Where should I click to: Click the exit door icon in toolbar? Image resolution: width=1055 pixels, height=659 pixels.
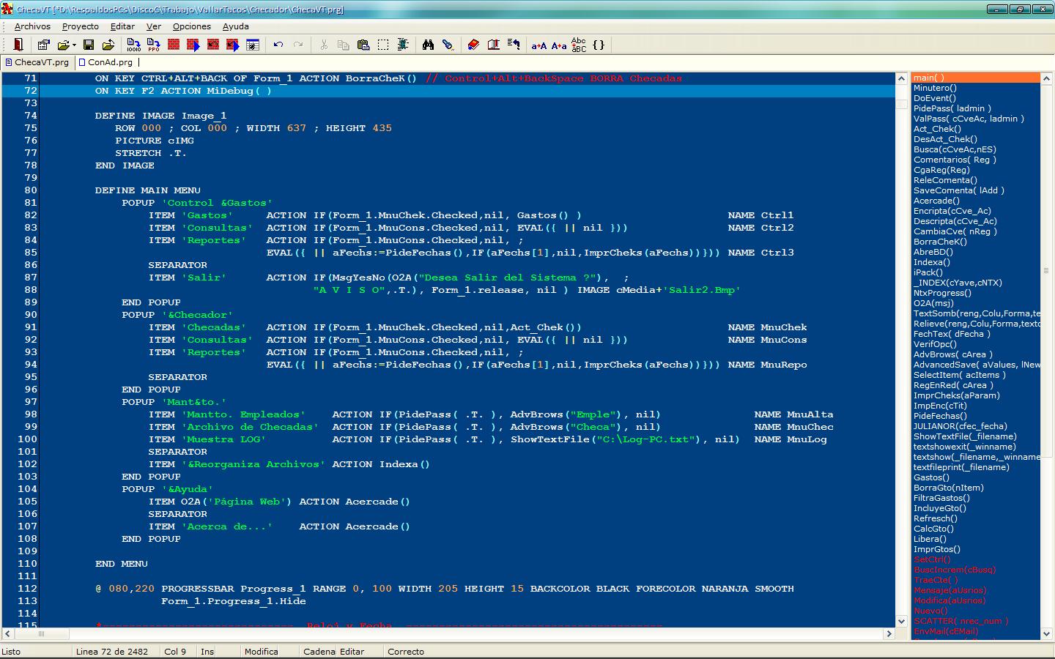tap(18, 45)
